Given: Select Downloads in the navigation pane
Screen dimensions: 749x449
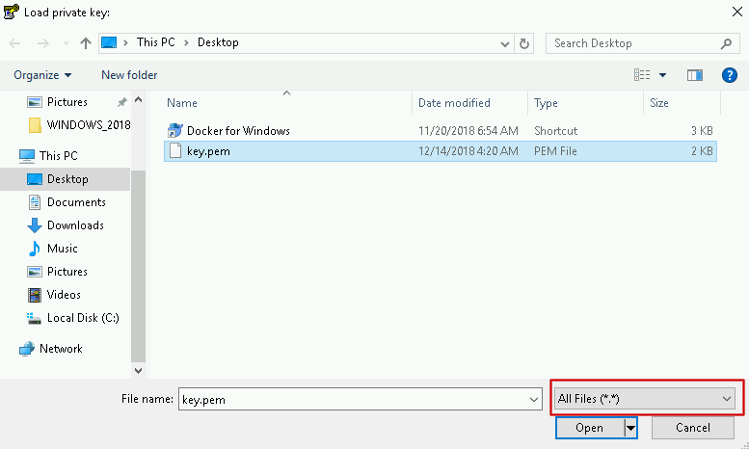Looking at the screenshot, I should pyautogui.click(x=75, y=225).
